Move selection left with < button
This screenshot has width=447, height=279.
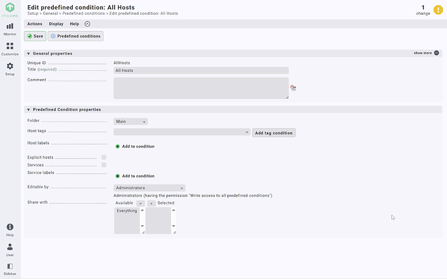[x=152, y=203]
